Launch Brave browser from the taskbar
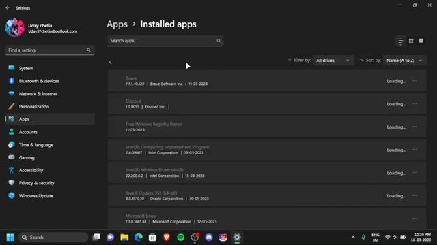The width and height of the screenshot is (437, 245). point(167,238)
